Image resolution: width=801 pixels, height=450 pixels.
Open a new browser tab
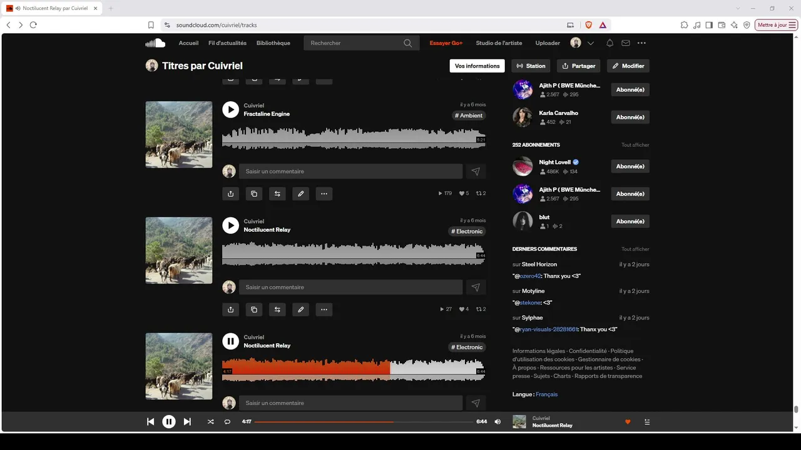point(111,8)
